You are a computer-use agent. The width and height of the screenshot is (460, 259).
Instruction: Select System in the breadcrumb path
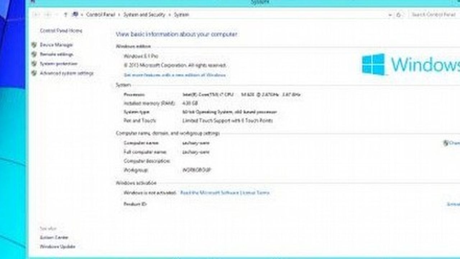tap(181, 15)
